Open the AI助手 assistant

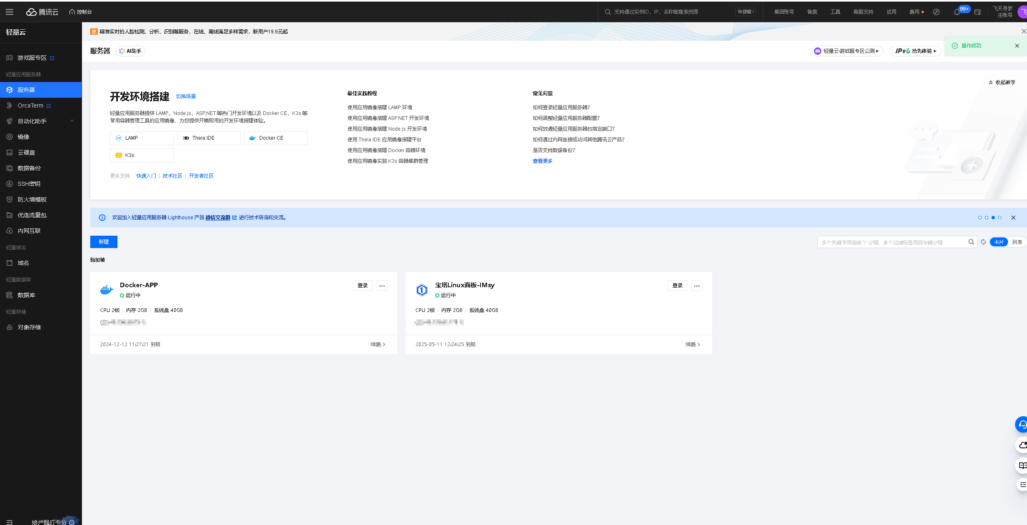pyautogui.click(x=130, y=51)
